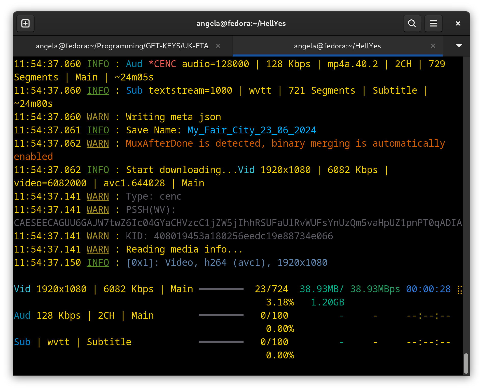The image size is (483, 390).
Task: Switch to the GET-KEYS/UK-FTA tab
Action: coord(122,46)
